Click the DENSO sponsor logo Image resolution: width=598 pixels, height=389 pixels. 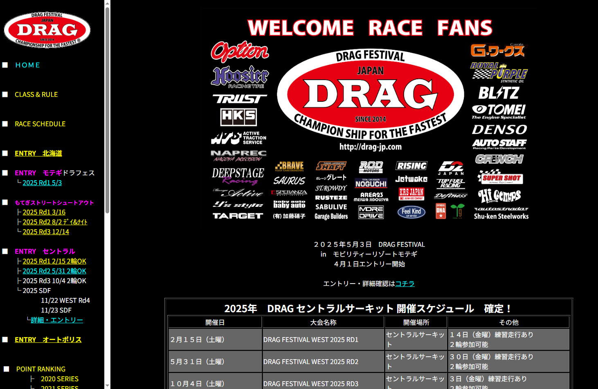pyautogui.click(x=499, y=130)
